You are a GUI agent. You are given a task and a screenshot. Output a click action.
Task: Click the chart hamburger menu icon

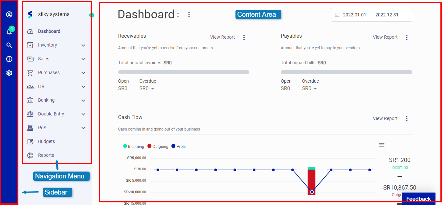(382, 145)
